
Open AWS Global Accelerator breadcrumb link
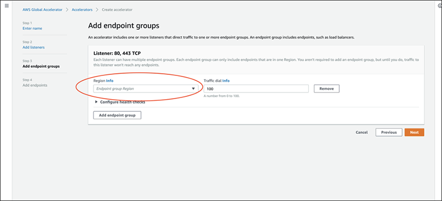click(43, 9)
